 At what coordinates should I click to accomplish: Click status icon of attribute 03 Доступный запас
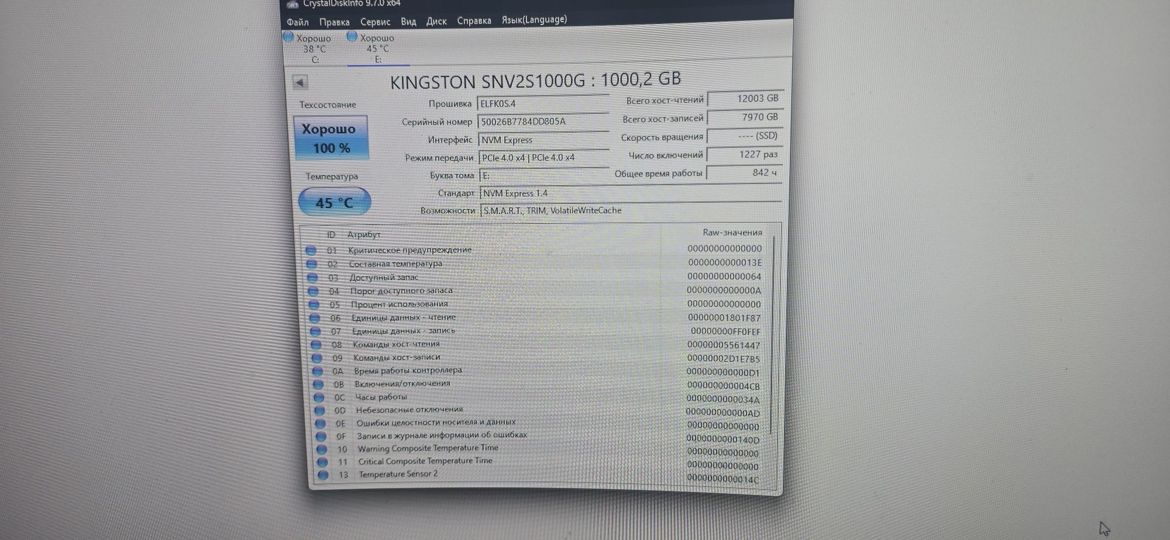pyautogui.click(x=313, y=278)
